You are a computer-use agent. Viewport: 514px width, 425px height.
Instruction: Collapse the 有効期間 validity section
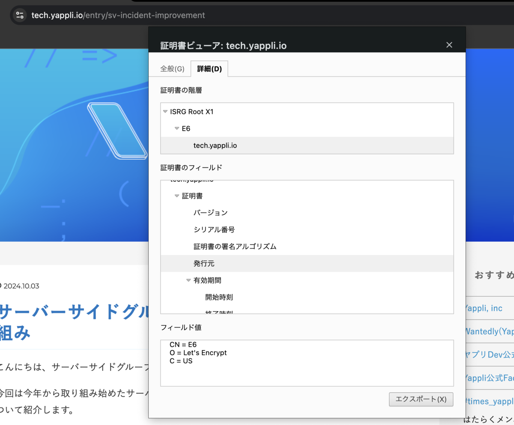point(188,280)
